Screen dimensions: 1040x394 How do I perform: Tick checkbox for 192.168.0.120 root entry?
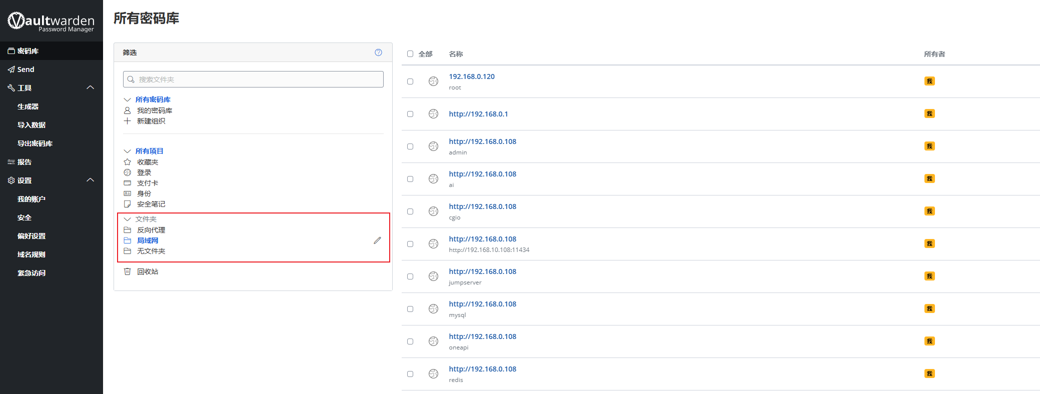pos(410,81)
